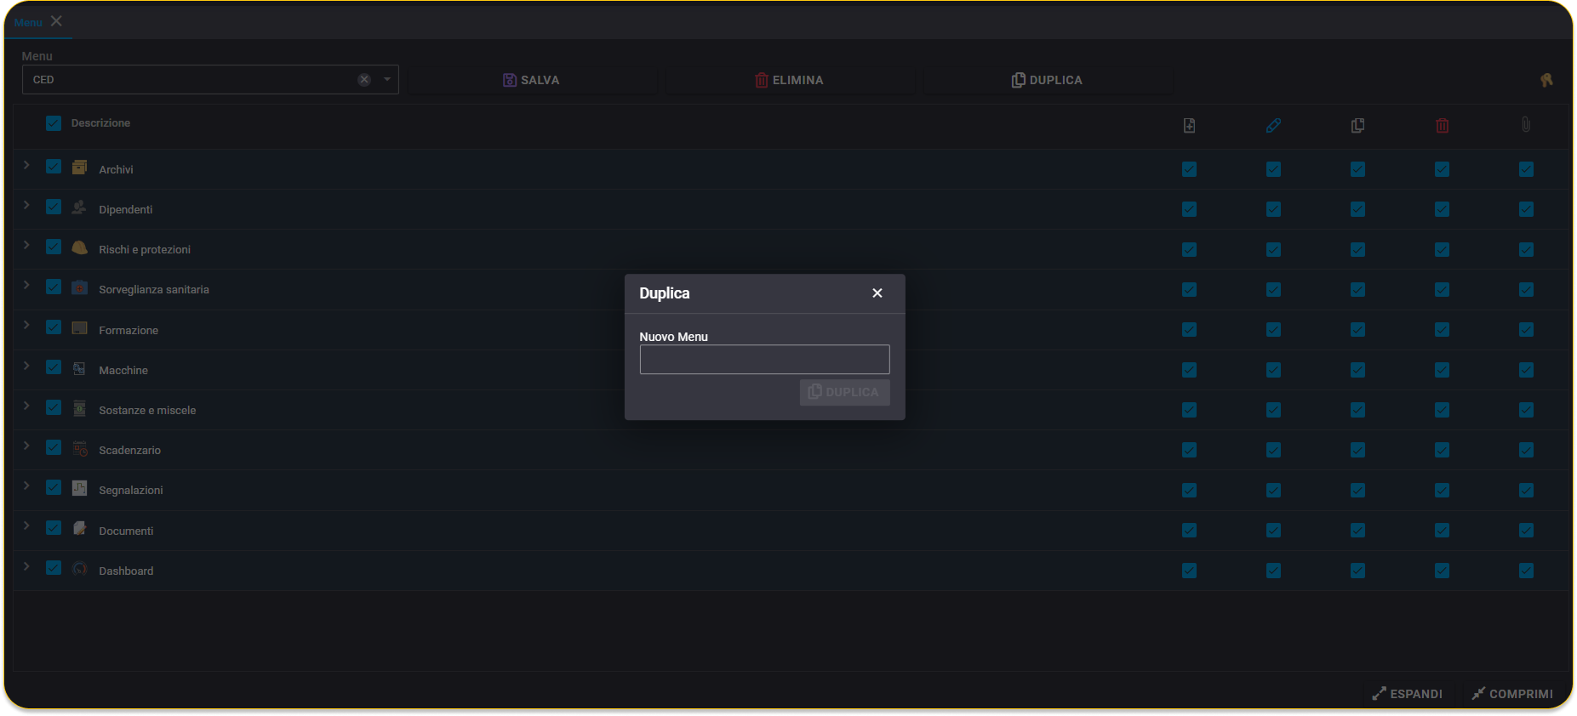The width and height of the screenshot is (1577, 716).
Task: Switch to the Menu tab
Action: (28, 22)
